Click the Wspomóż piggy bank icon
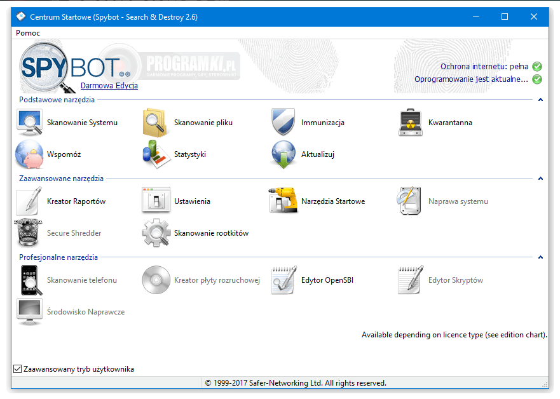 pos(29,154)
